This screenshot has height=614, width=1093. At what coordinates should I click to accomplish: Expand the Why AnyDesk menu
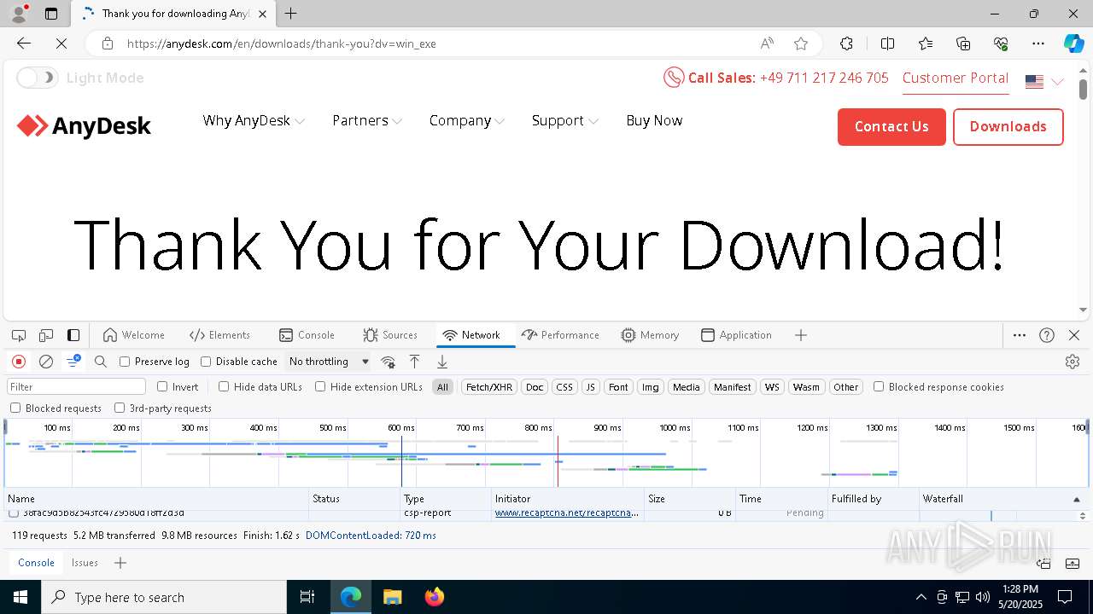coord(254,120)
